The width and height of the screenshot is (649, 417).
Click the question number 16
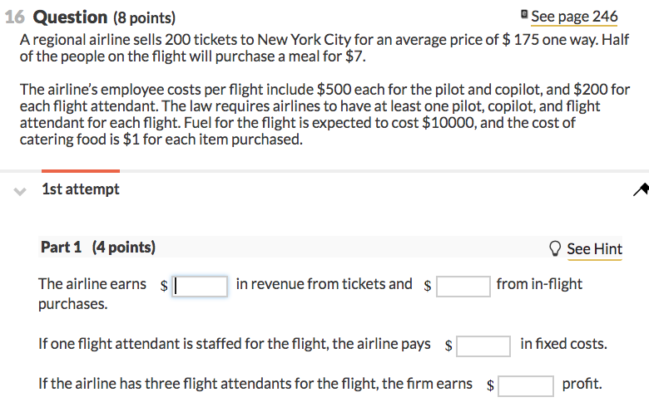(15, 17)
